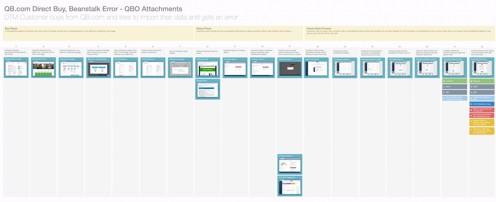Click the question icon on 'Is this interaction a bug' tag
The image size is (496, 202).
point(471,104)
